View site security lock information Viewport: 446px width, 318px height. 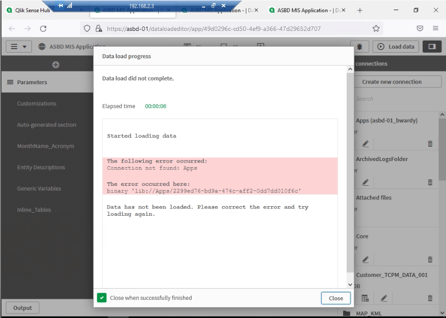click(99, 28)
